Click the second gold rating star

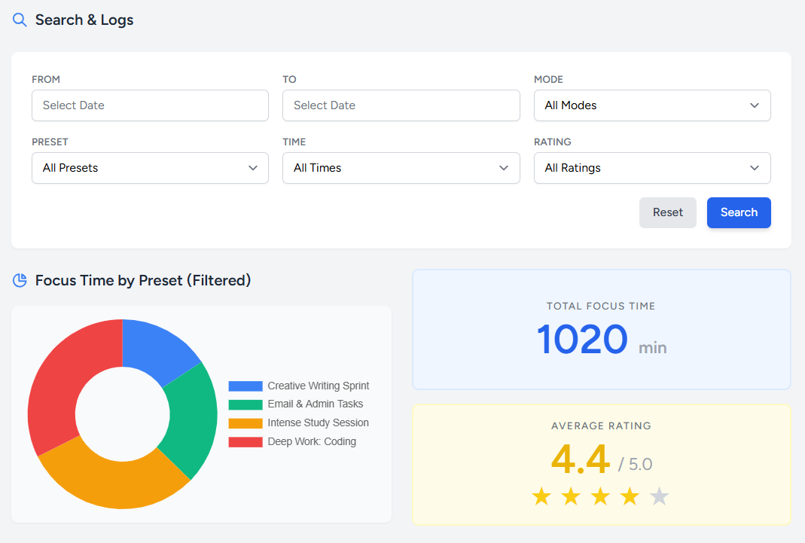pyautogui.click(x=571, y=496)
